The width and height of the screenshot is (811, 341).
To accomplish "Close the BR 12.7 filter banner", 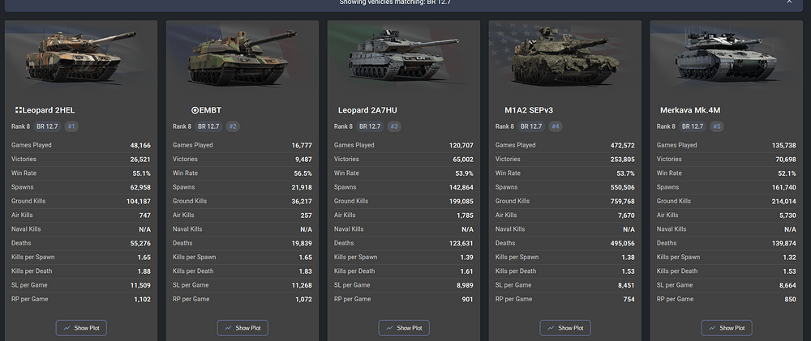I will (x=789, y=2).
